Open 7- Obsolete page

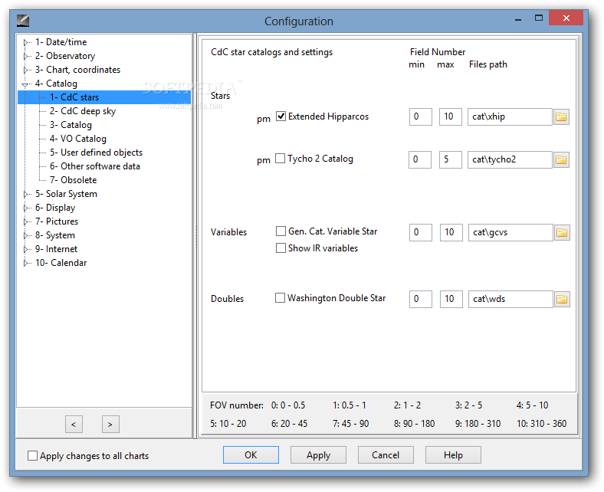coord(73,180)
